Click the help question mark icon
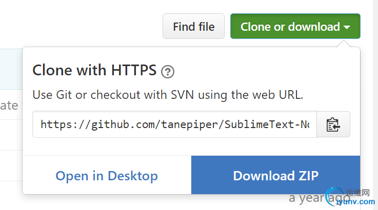The width and height of the screenshot is (378, 210). 168,72
